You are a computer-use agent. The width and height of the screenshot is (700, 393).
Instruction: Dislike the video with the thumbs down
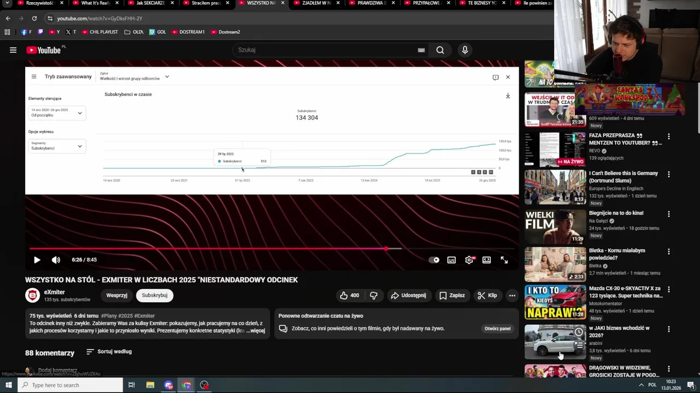(374, 295)
